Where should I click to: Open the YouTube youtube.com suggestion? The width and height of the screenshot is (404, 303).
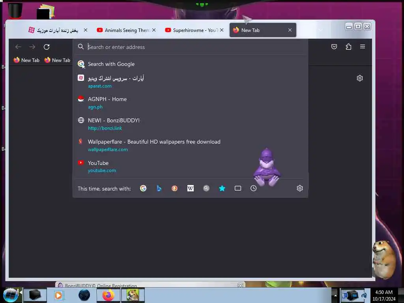191,166
